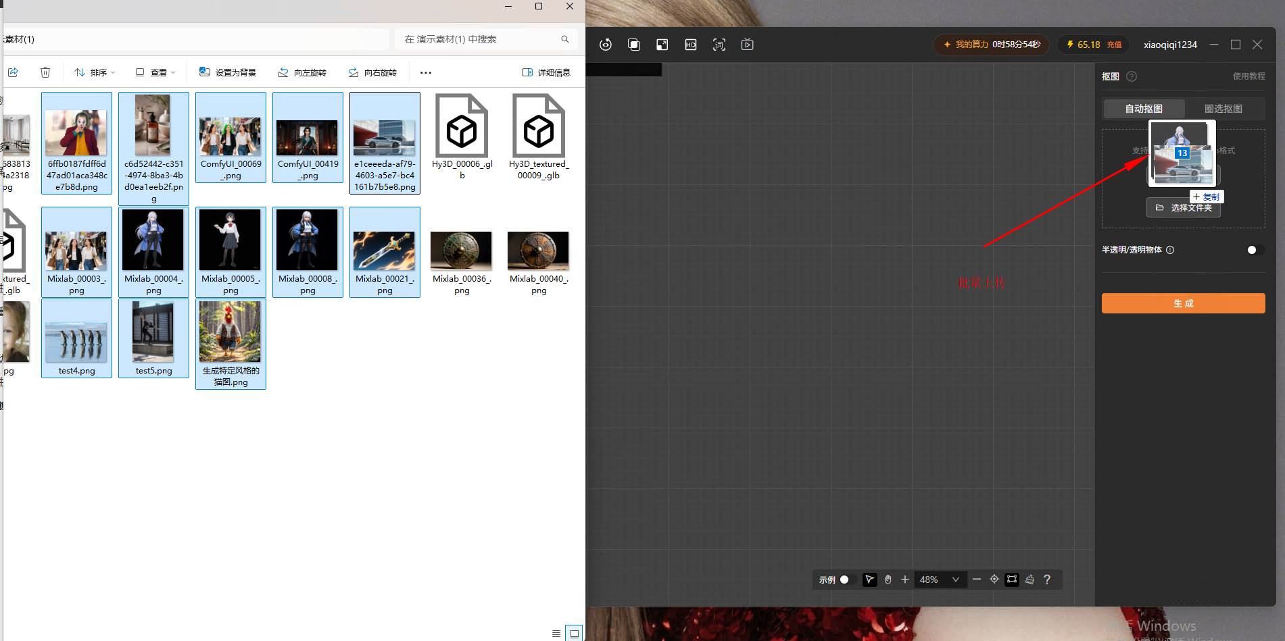Select the 自动抠图 tab
This screenshot has height=641, width=1285.
pyautogui.click(x=1144, y=109)
